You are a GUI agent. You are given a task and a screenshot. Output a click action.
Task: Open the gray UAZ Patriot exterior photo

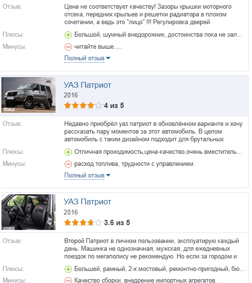point(28,95)
